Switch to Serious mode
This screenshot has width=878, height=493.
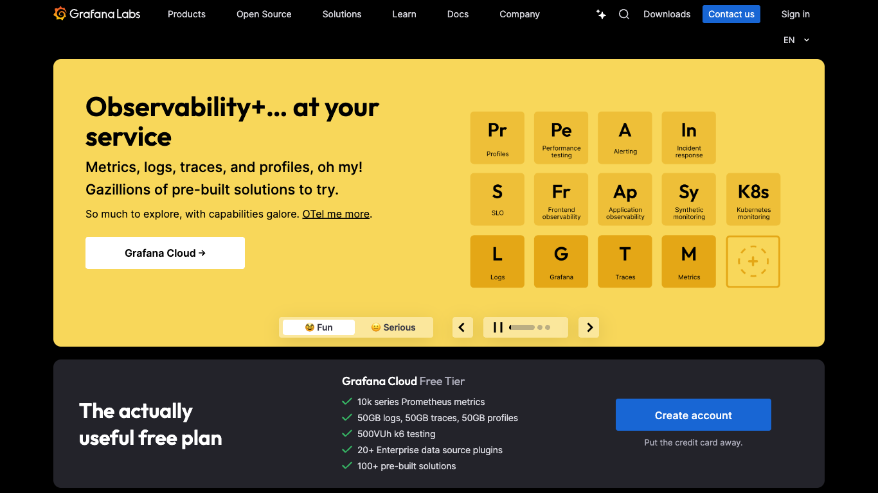[x=393, y=327]
